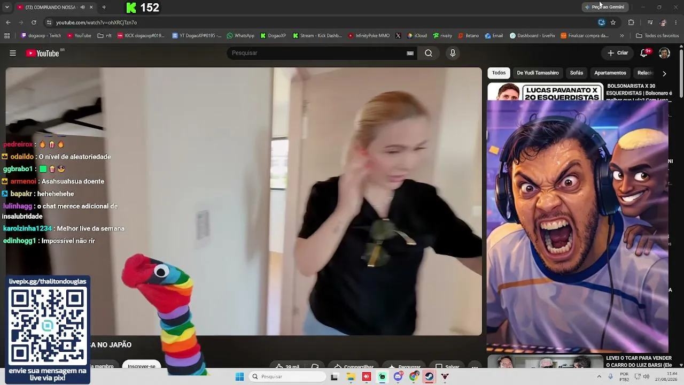
Task: Open the InfinityPoke MMO bookmark
Action: tap(369, 36)
